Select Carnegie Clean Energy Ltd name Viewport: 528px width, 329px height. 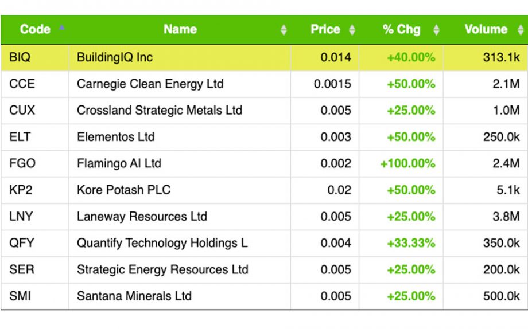(x=150, y=84)
